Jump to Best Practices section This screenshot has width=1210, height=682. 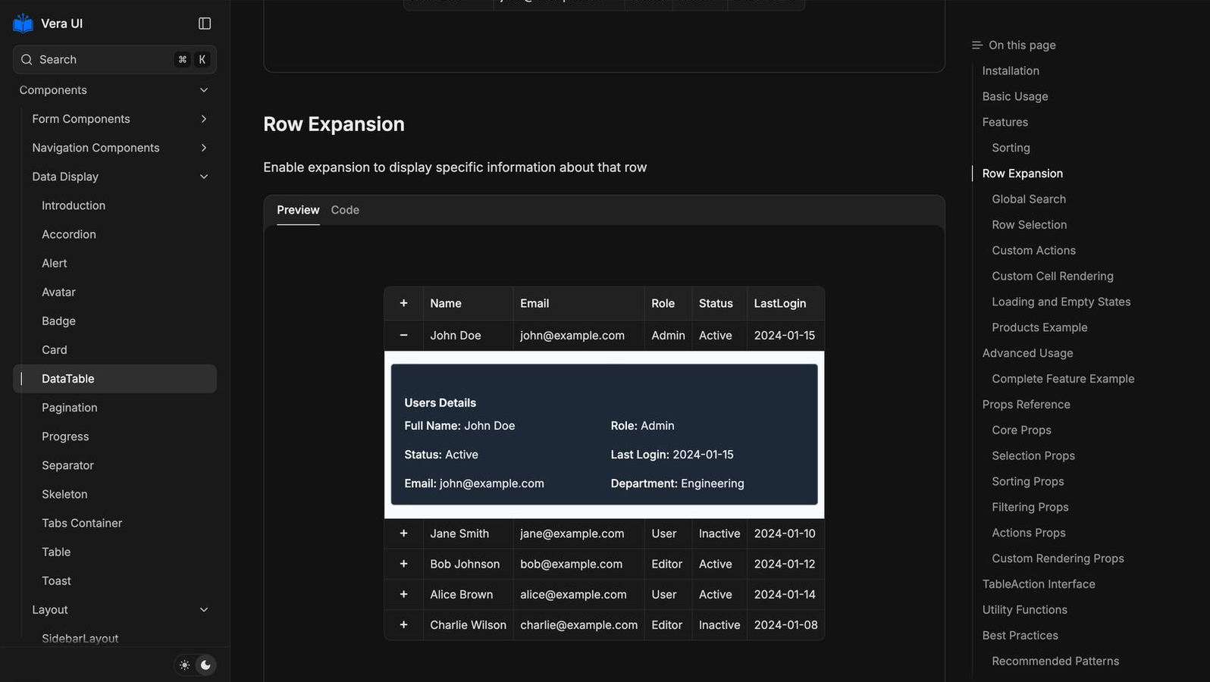1020,635
